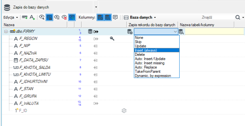Click Nazwa tabeli/kolumny column header
This screenshot has width=245, height=126.
point(206,25)
